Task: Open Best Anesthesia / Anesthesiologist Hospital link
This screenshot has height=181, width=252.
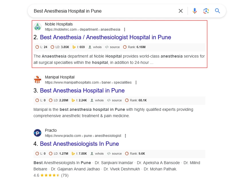Action: (105, 37)
